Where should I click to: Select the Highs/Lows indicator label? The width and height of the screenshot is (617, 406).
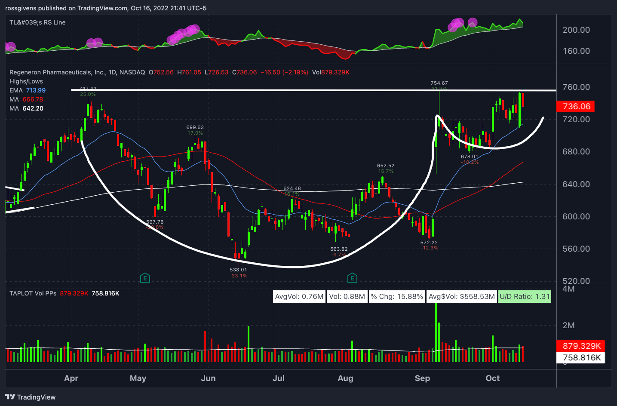point(26,81)
